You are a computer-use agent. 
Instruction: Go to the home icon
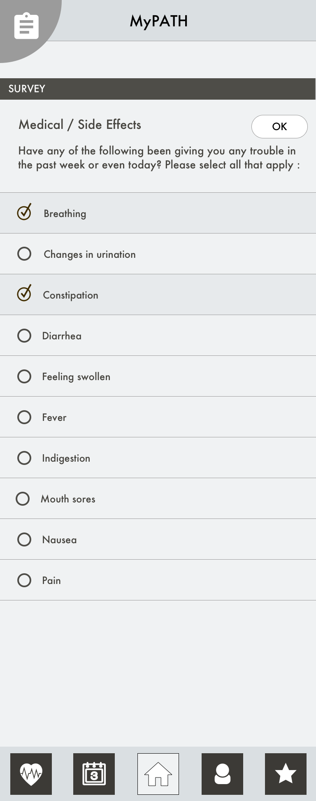pyautogui.click(x=158, y=774)
